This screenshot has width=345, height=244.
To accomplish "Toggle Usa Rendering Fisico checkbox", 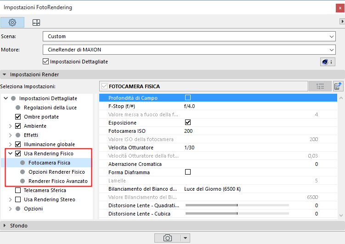I will click(18, 153).
